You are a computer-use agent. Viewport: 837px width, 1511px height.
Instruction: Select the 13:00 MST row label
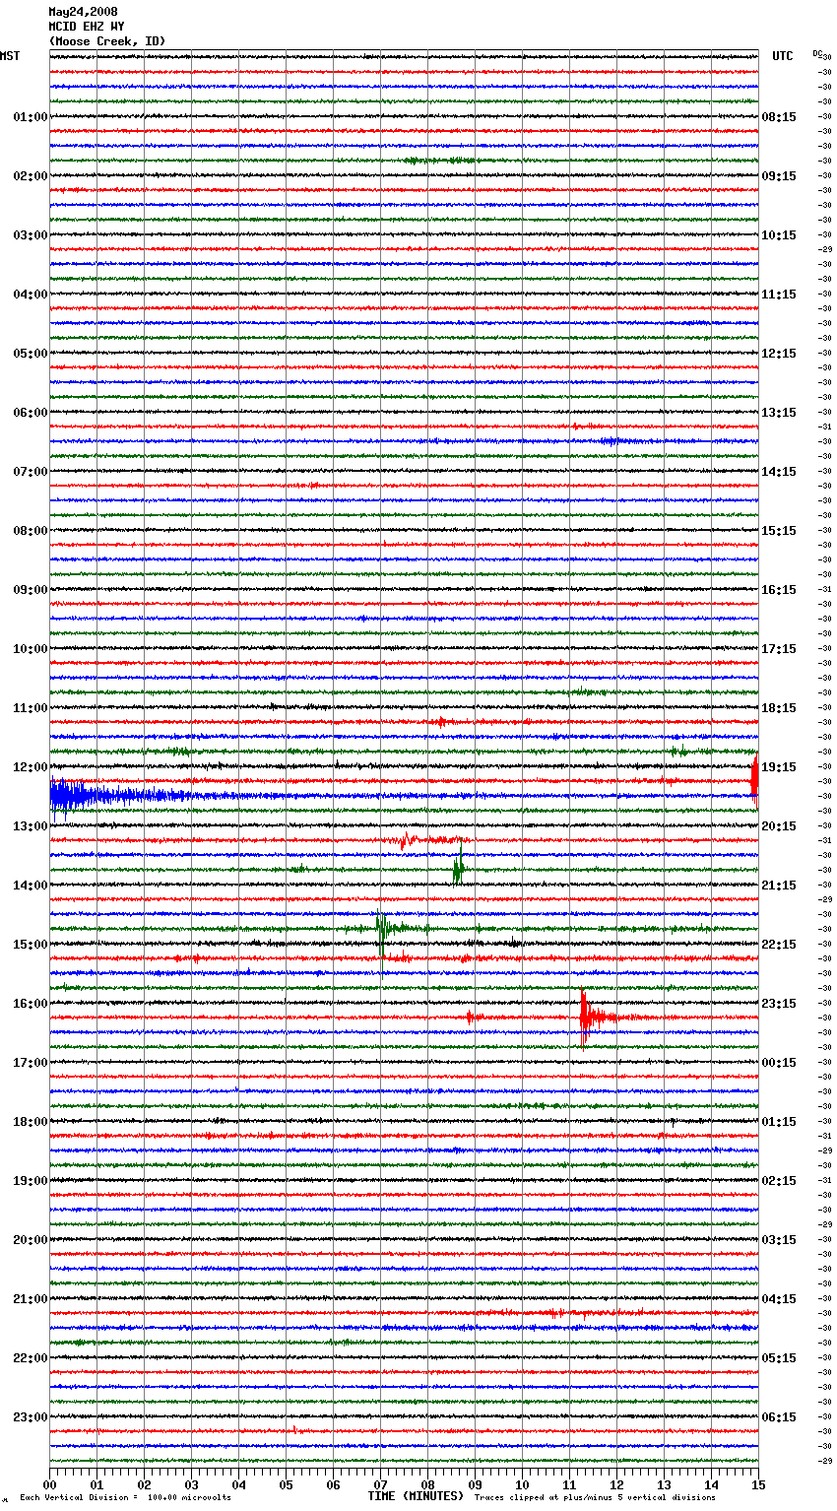(x=31, y=826)
